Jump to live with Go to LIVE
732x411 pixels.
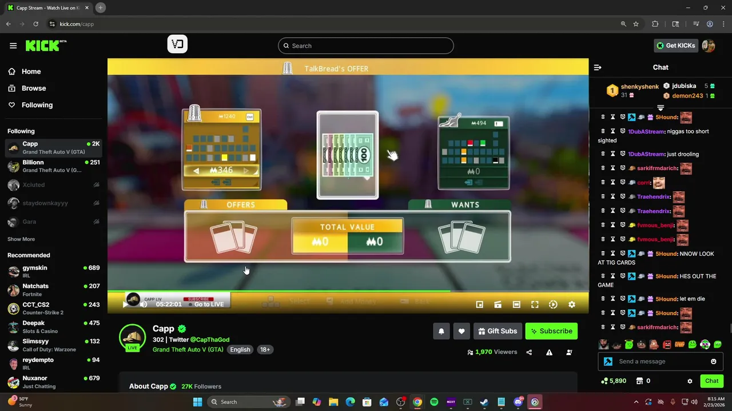(205, 304)
